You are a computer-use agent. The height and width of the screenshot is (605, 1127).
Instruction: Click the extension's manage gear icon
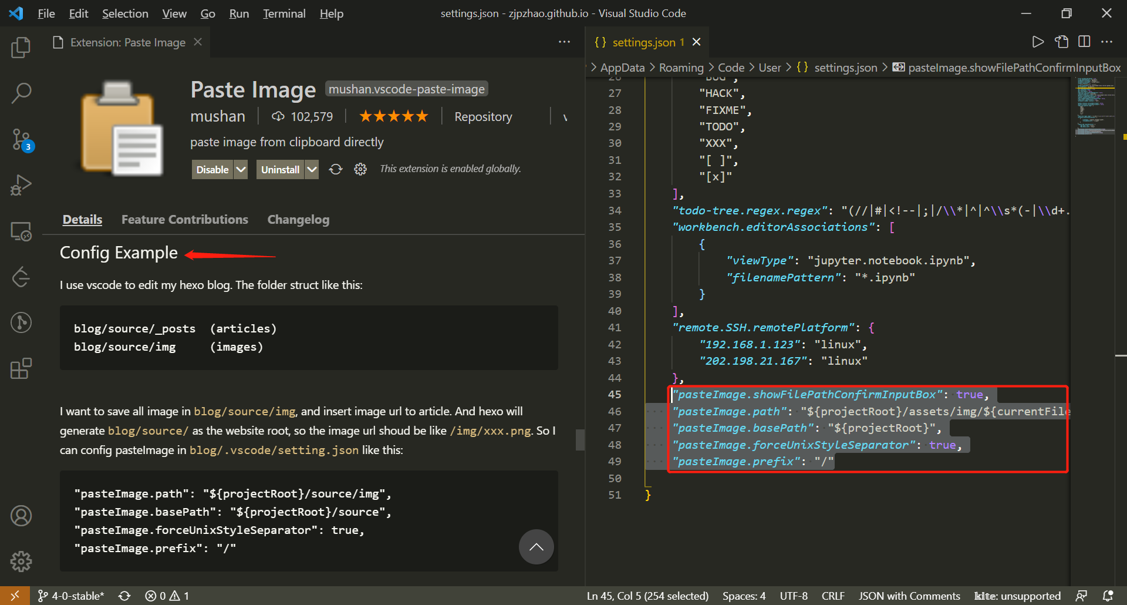[360, 170]
